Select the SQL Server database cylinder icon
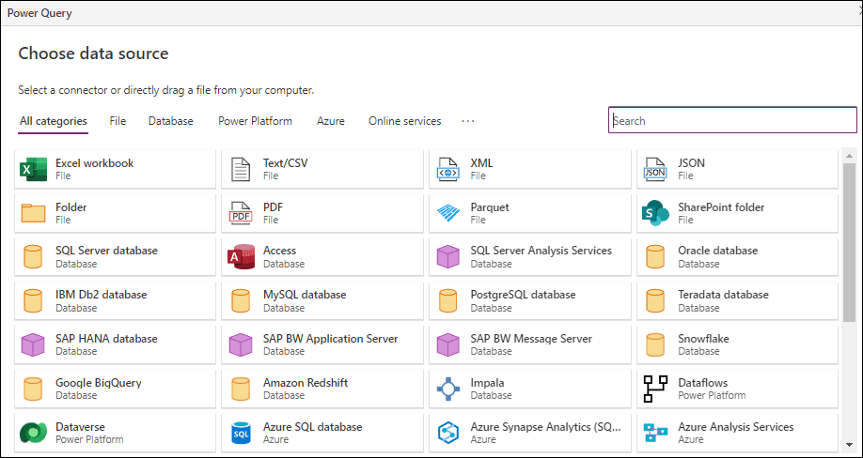 click(x=33, y=256)
